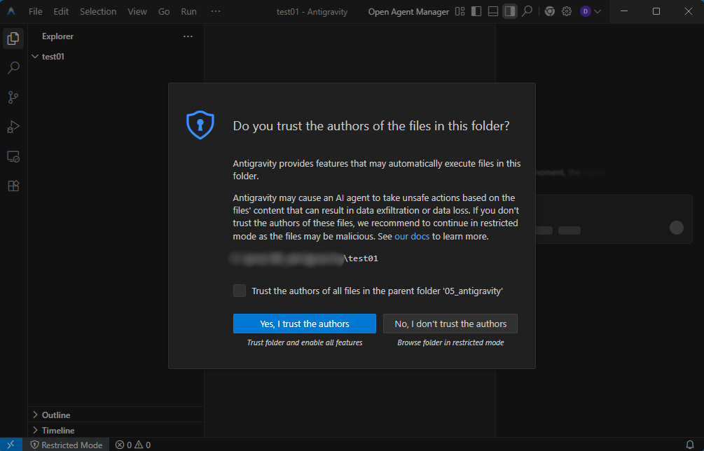The image size is (704, 451).
Task: Open the Edit menu
Action: [x=61, y=12]
